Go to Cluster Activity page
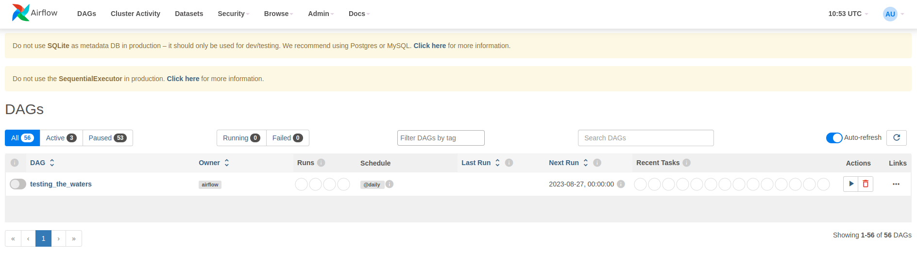Viewport: 917px width, 253px height. tap(136, 14)
